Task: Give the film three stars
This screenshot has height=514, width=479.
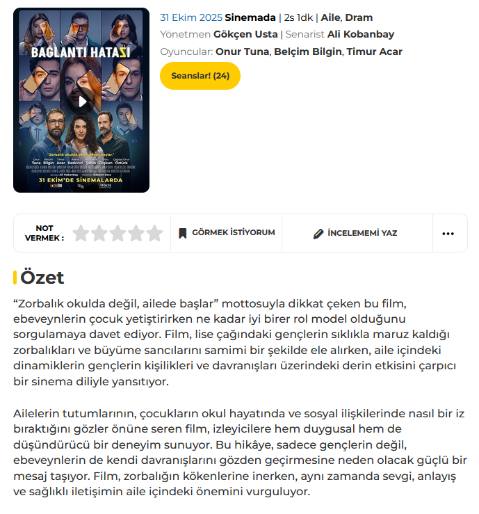Action: tap(117, 234)
